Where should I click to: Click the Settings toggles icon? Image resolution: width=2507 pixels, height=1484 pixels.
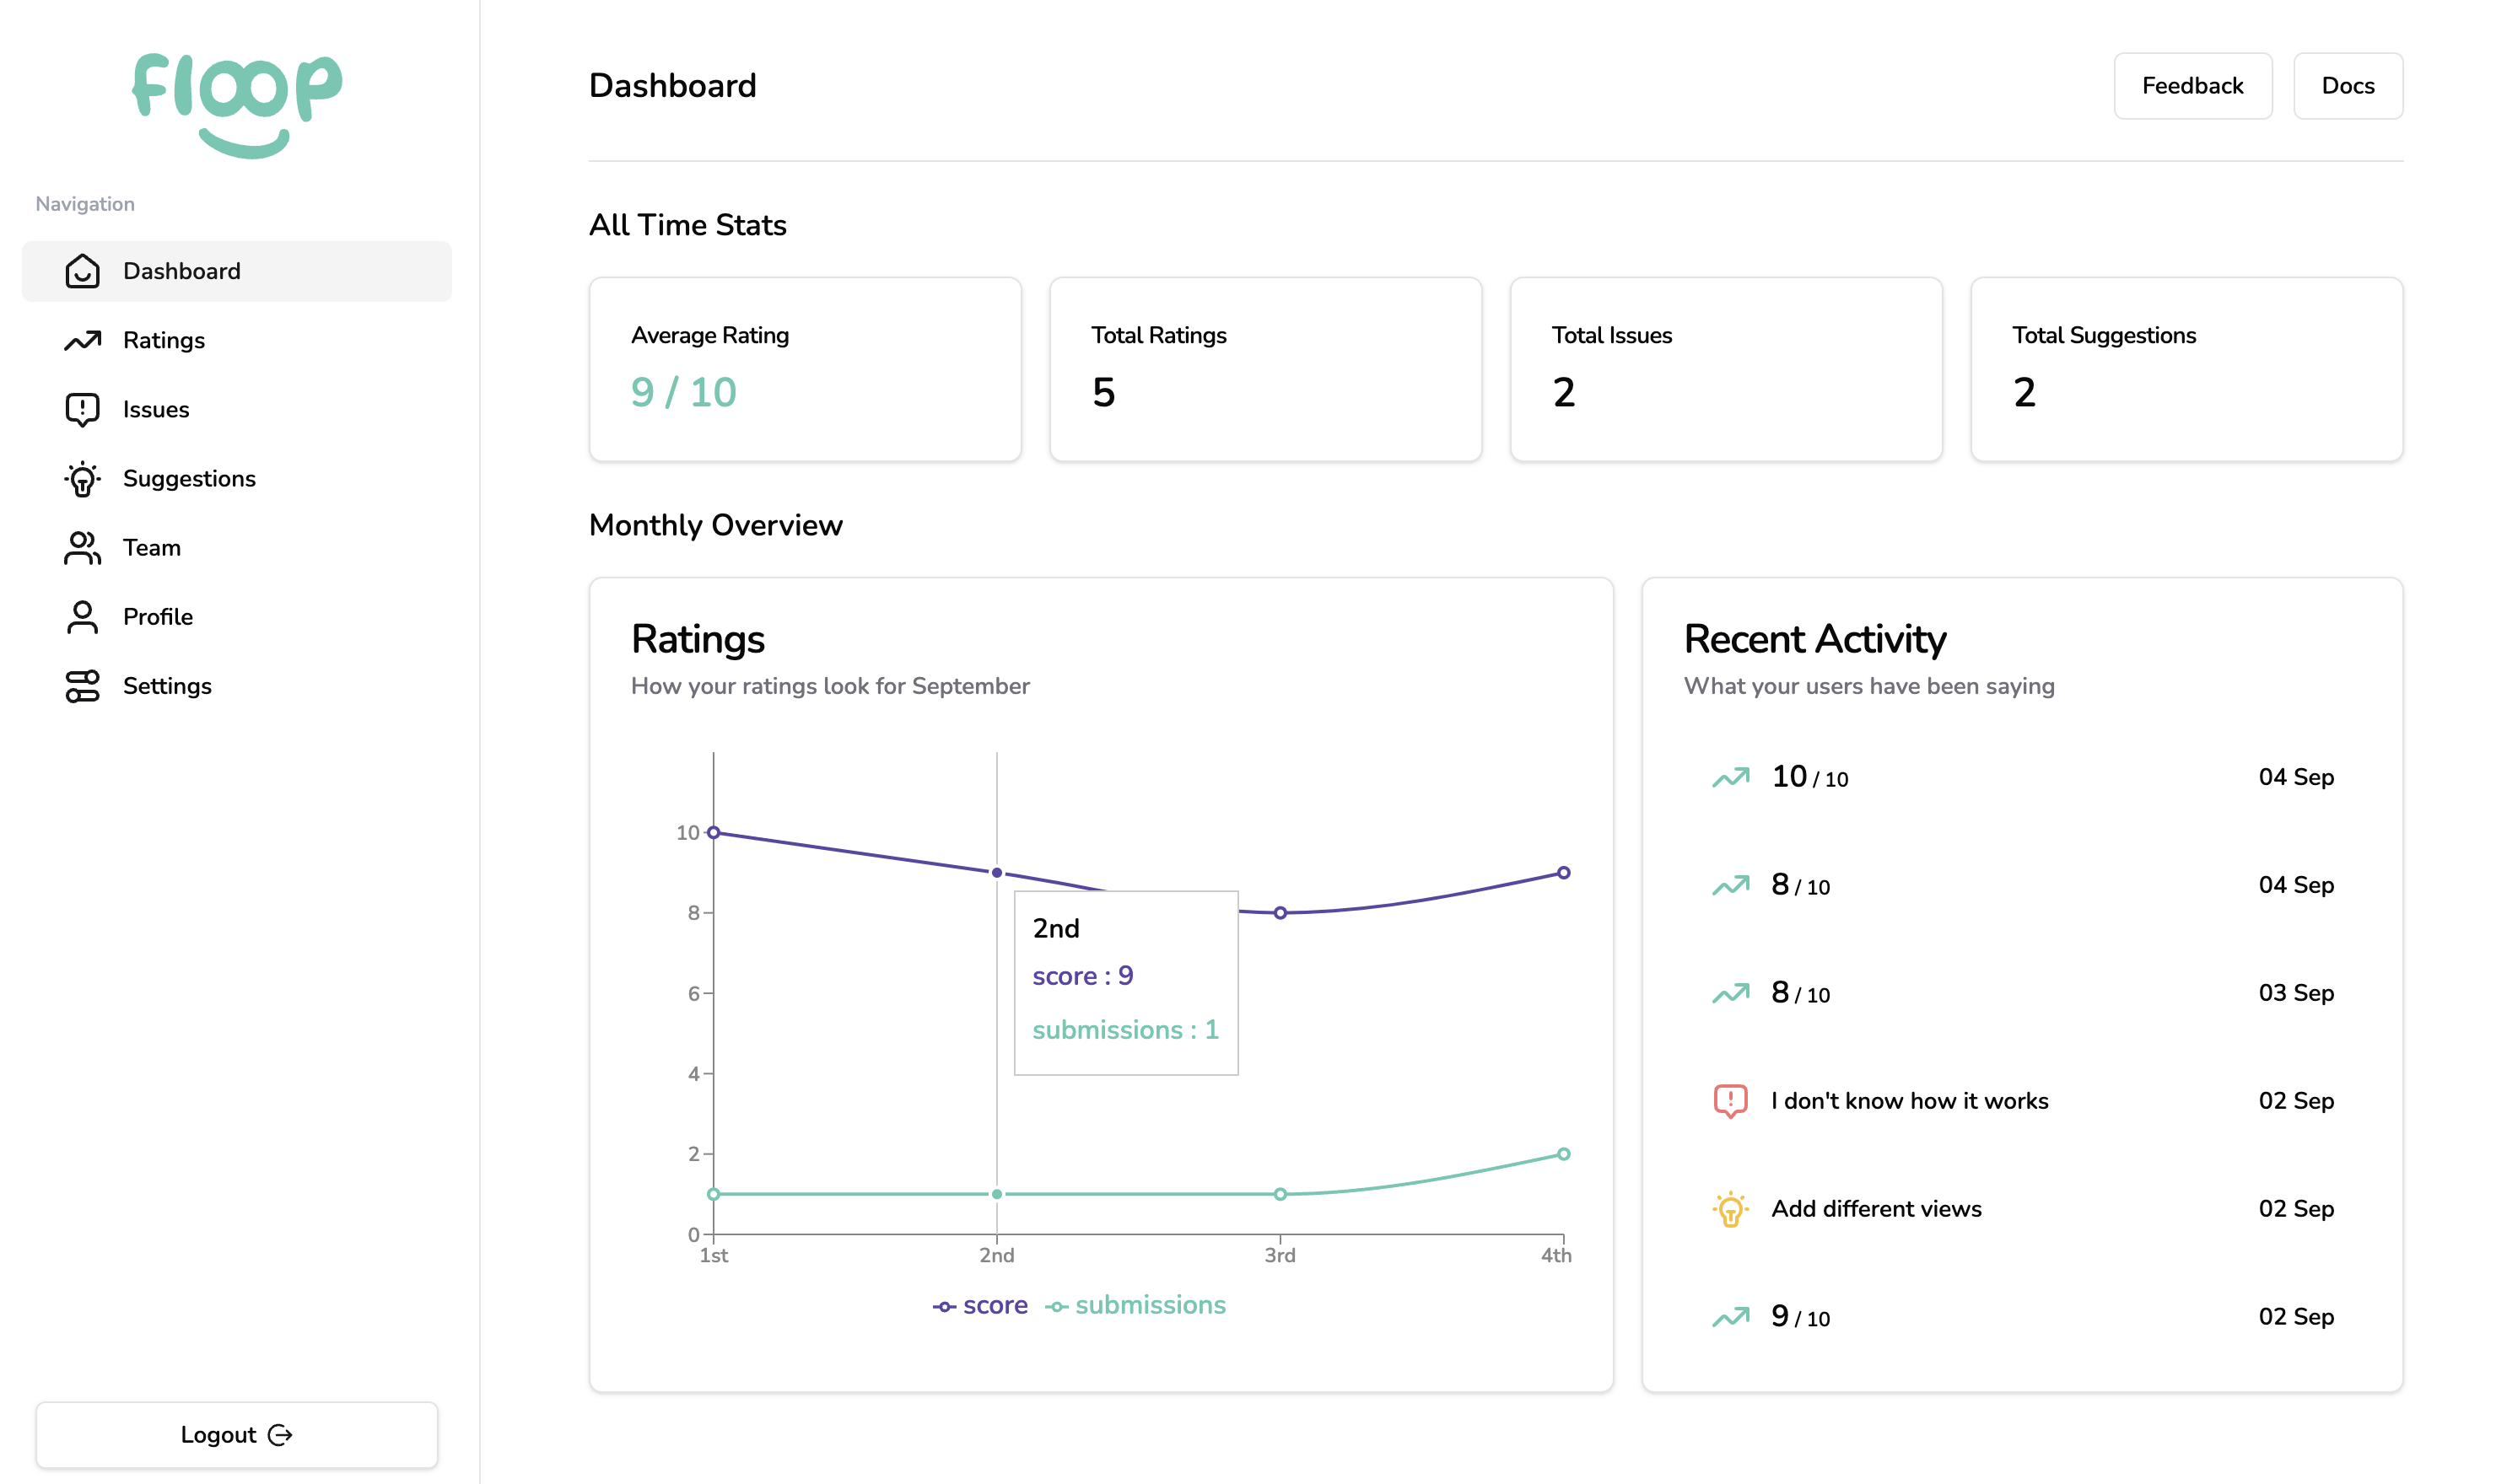click(x=82, y=686)
